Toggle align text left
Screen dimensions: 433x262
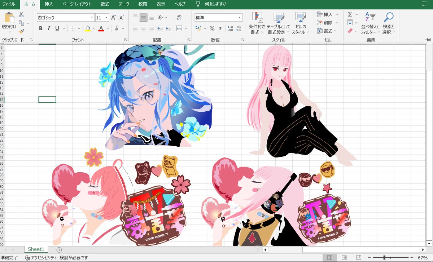[135, 28]
